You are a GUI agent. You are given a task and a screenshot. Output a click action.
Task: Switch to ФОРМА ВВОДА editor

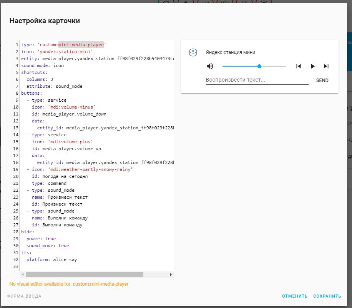(24, 296)
